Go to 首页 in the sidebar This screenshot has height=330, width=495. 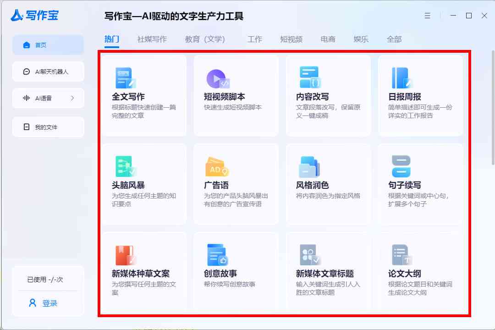pos(48,45)
